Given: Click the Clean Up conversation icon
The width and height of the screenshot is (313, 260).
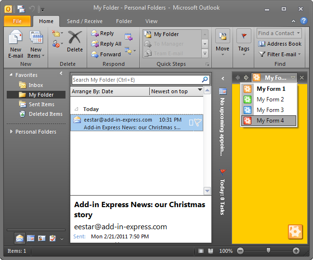Looking at the screenshot, I should point(57,33).
